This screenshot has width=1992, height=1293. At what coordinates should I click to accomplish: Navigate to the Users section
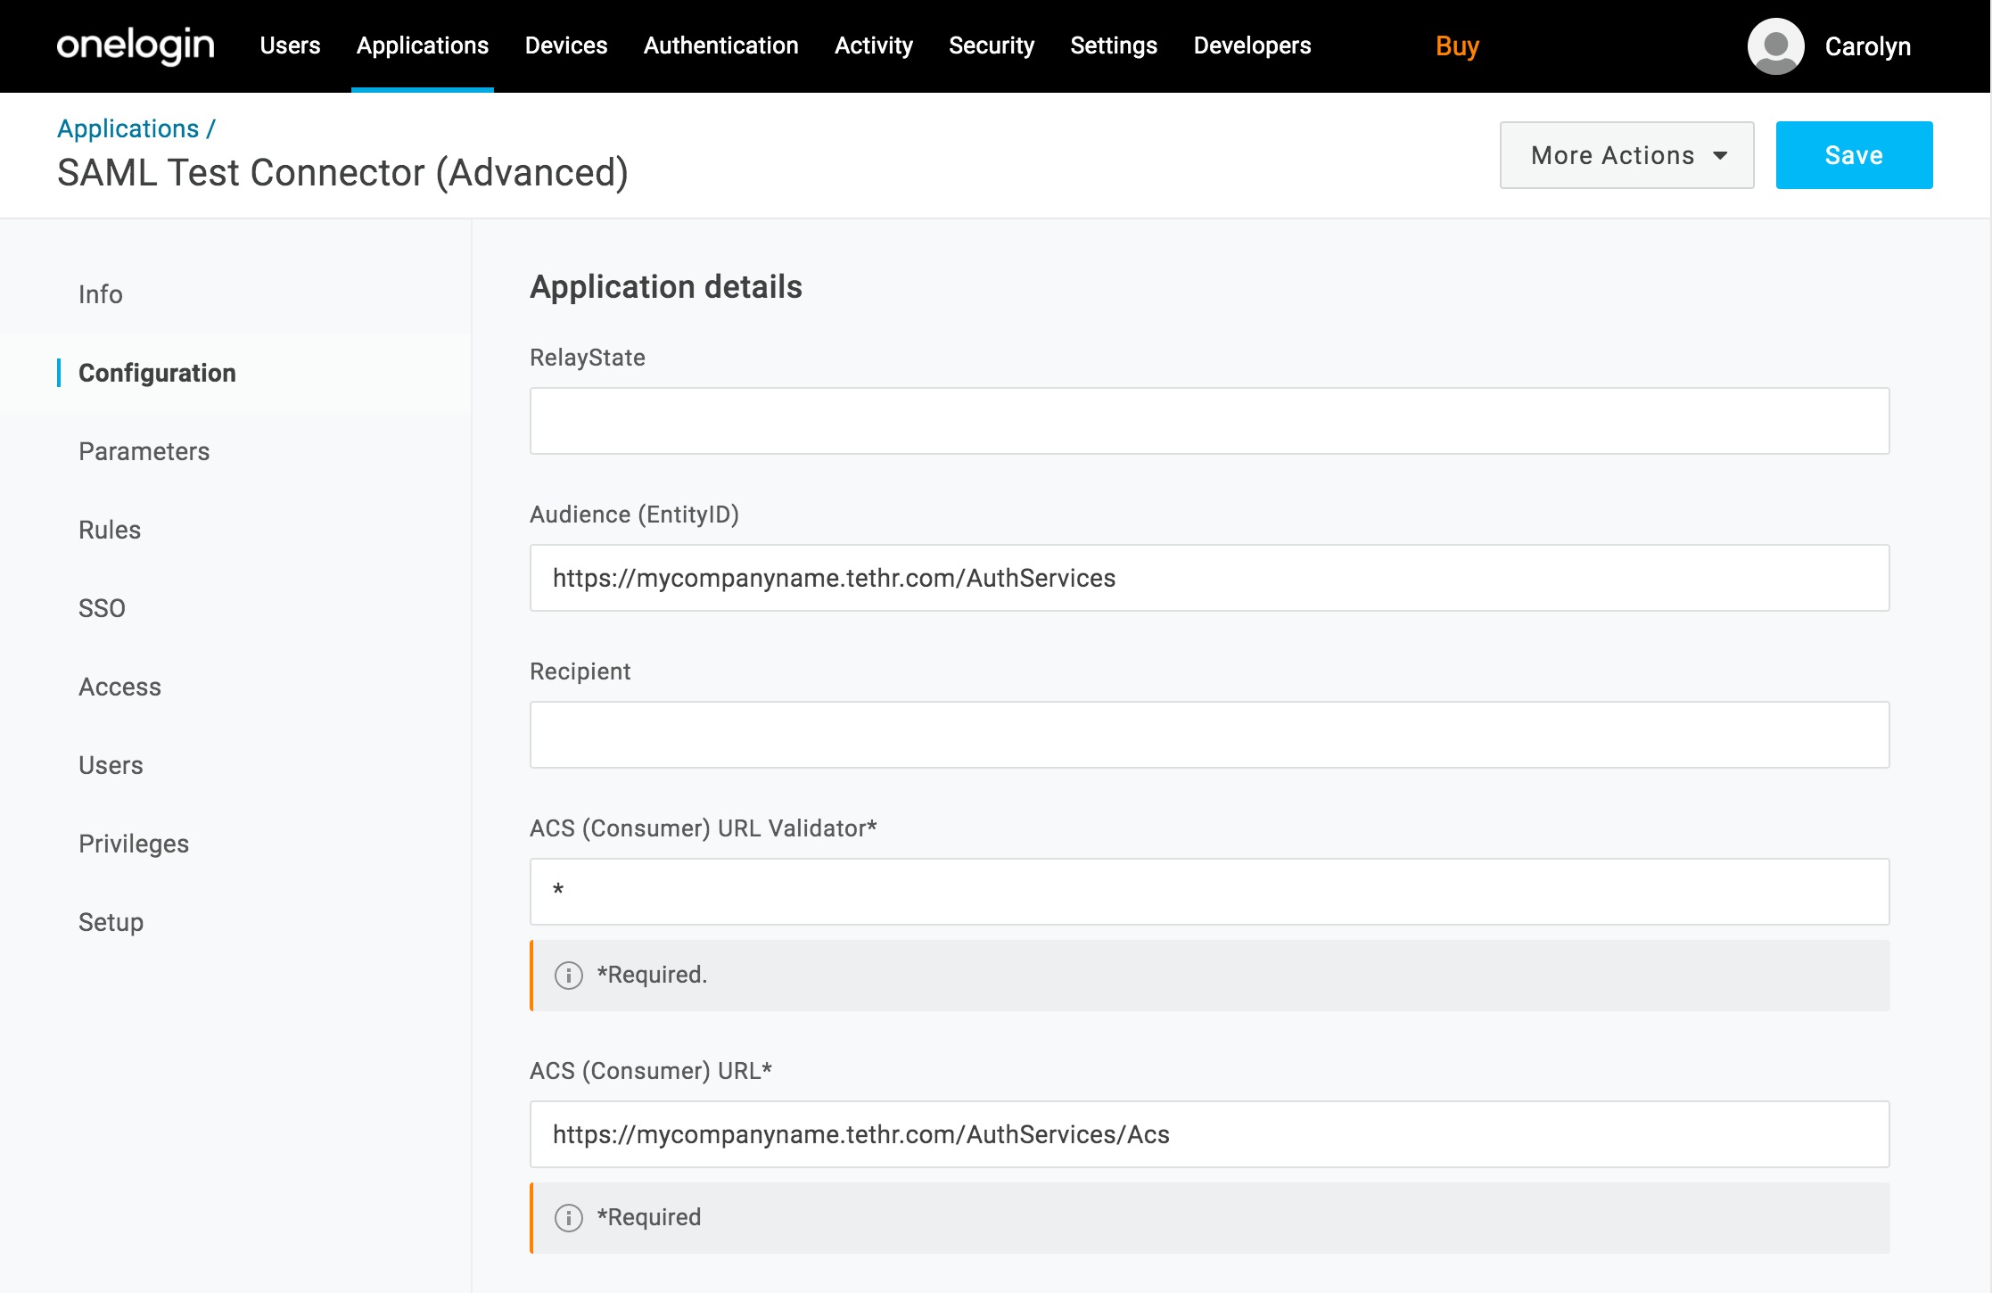click(289, 45)
